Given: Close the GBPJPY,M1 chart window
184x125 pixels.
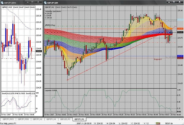Looking at the screenshot, I should [x=180, y=2].
